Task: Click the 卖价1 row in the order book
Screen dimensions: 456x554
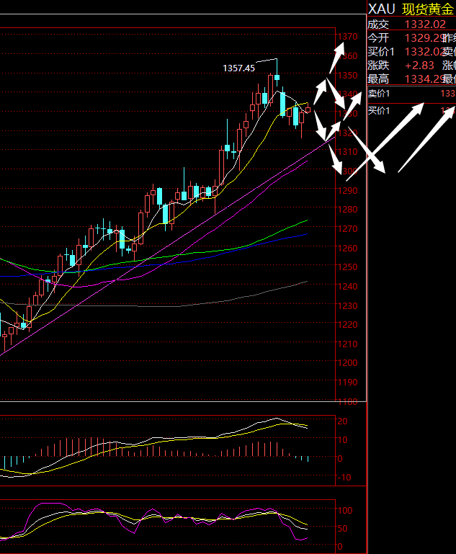Action: pyautogui.click(x=411, y=94)
